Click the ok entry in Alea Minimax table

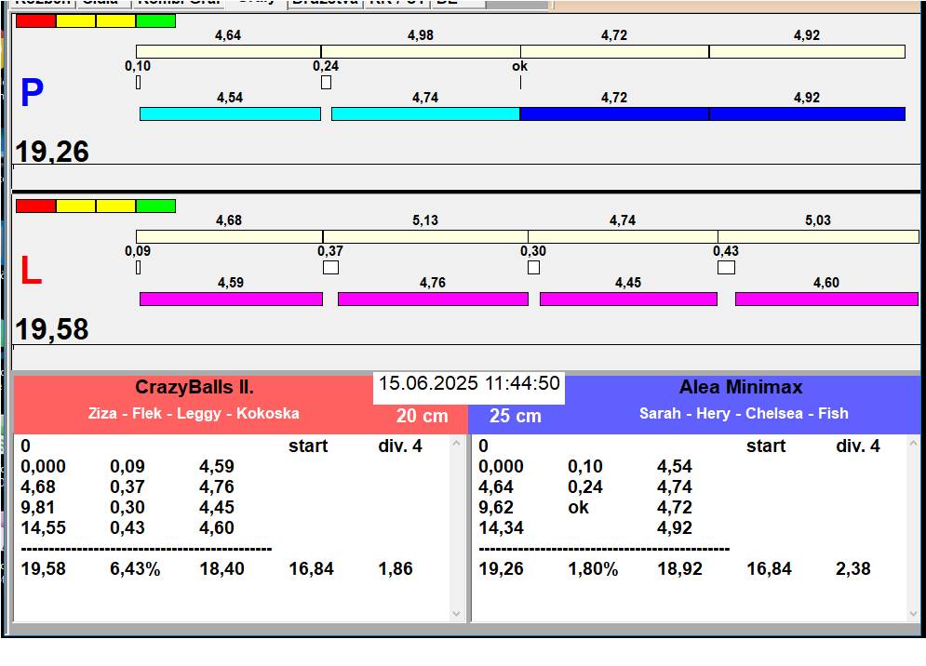pos(578,507)
